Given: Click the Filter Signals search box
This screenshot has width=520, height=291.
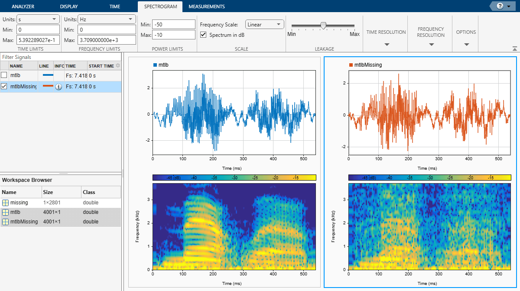Looking at the screenshot, I should coord(60,57).
